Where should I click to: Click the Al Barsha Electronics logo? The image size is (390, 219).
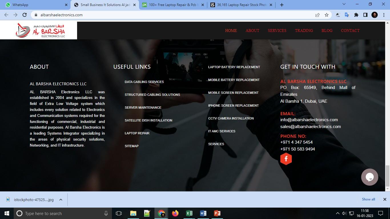(x=40, y=31)
